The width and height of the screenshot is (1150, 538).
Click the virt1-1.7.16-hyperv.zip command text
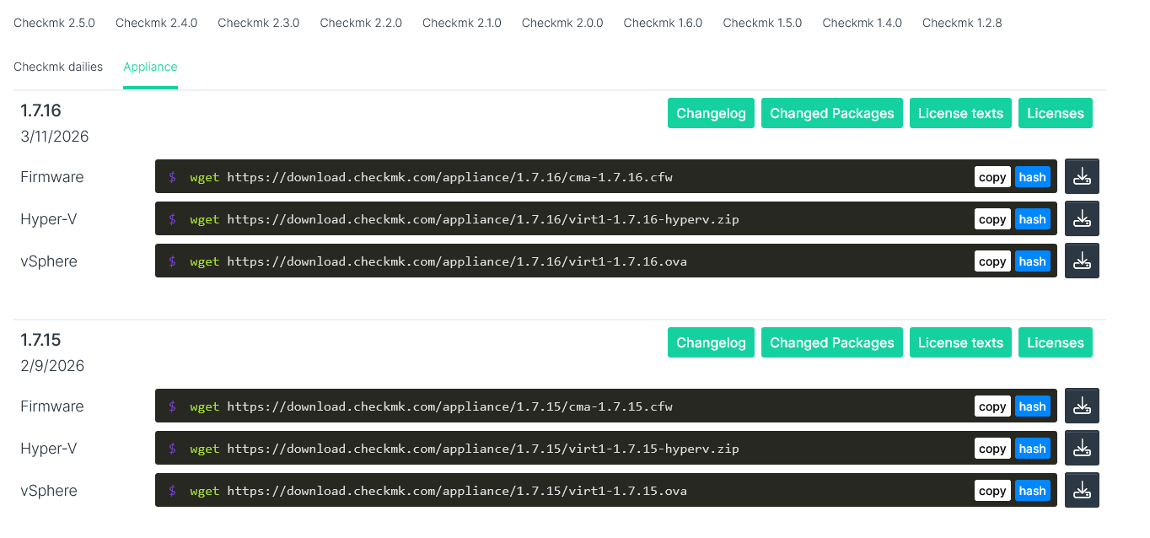coord(465,219)
